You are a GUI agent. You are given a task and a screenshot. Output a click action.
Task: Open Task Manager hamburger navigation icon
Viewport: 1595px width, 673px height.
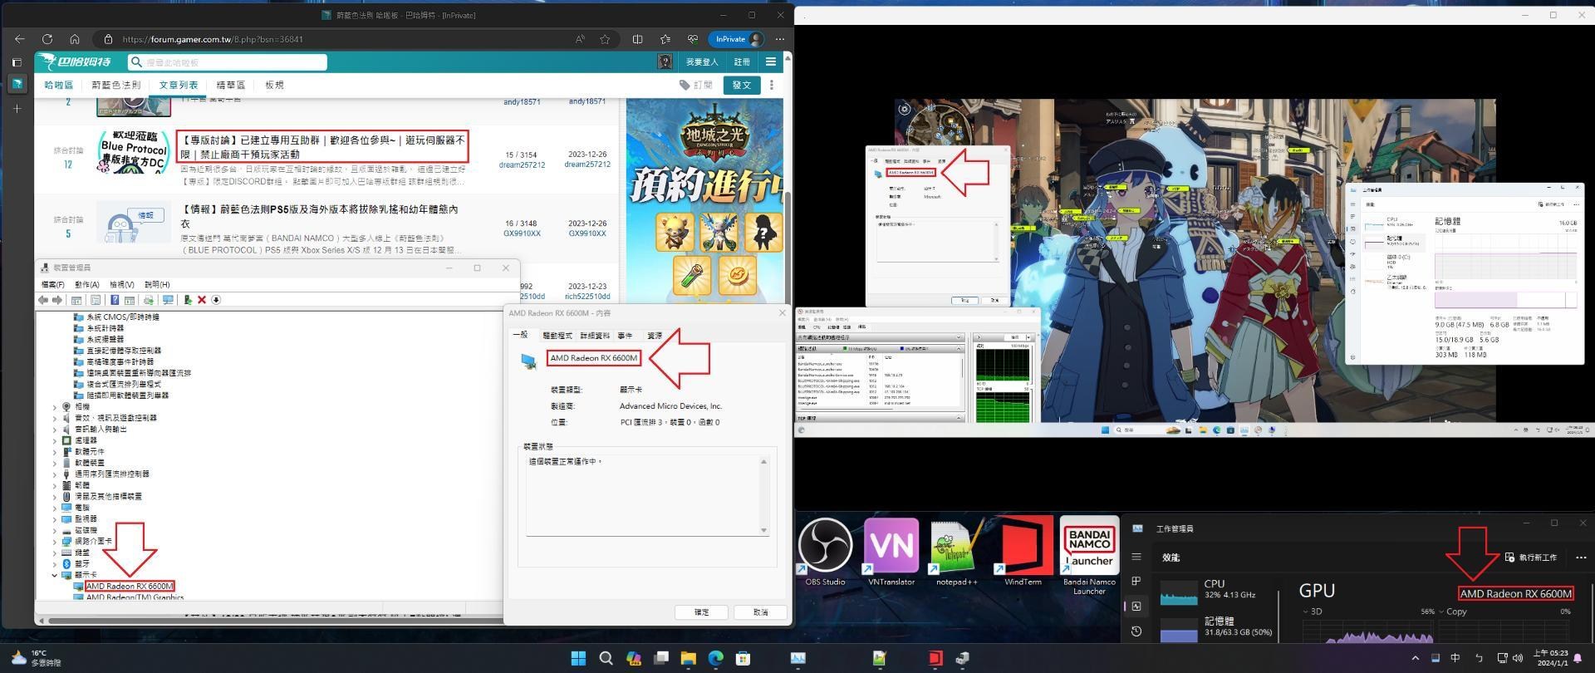[1136, 557]
